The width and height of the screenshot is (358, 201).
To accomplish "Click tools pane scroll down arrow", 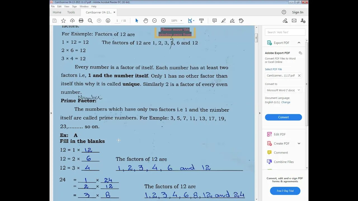I will tap(307, 168).
